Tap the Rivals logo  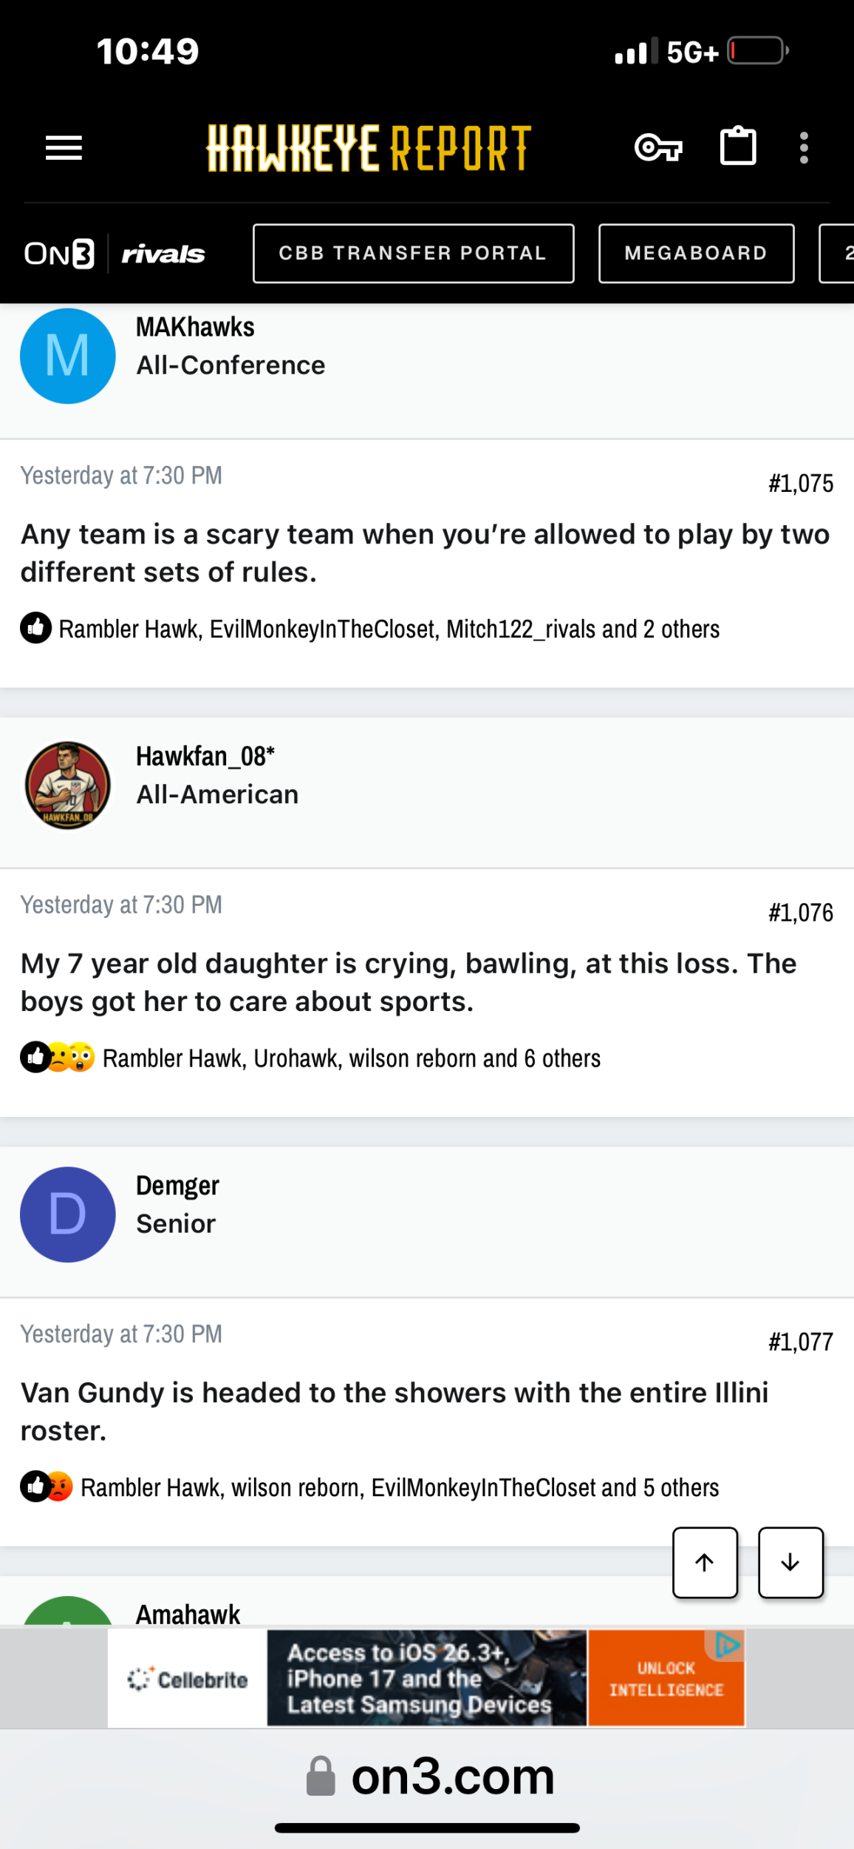163,254
